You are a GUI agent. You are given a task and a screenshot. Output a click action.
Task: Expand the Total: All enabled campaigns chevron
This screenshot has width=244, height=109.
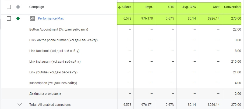pos(20,105)
